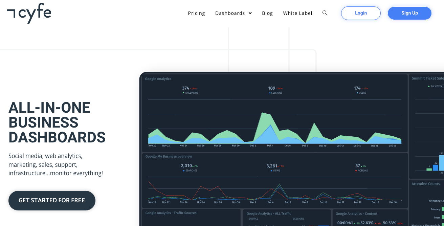The image size is (444, 226).
Task: Click the Sign Up button
Action: pyautogui.click(x=409, y=13)
